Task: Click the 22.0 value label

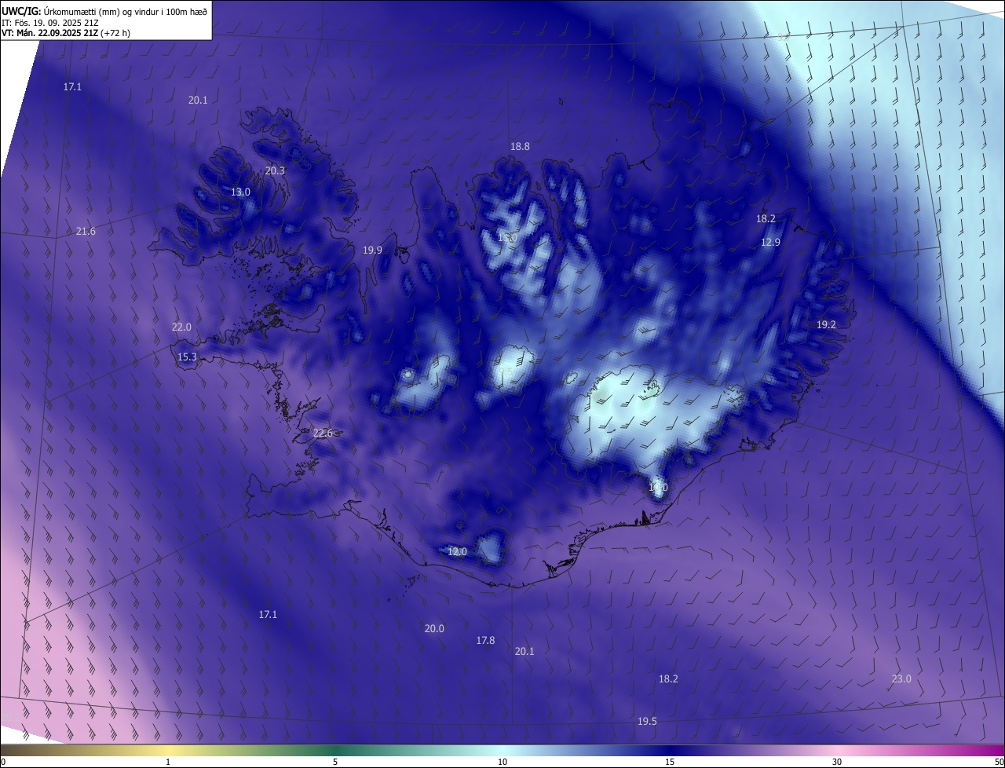Action: click(x=181, y=327)
